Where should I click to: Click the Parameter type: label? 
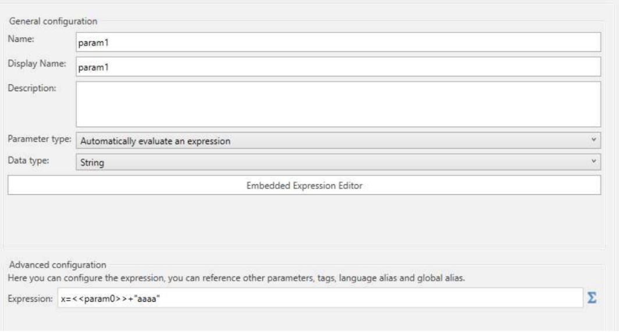(40, 139)
